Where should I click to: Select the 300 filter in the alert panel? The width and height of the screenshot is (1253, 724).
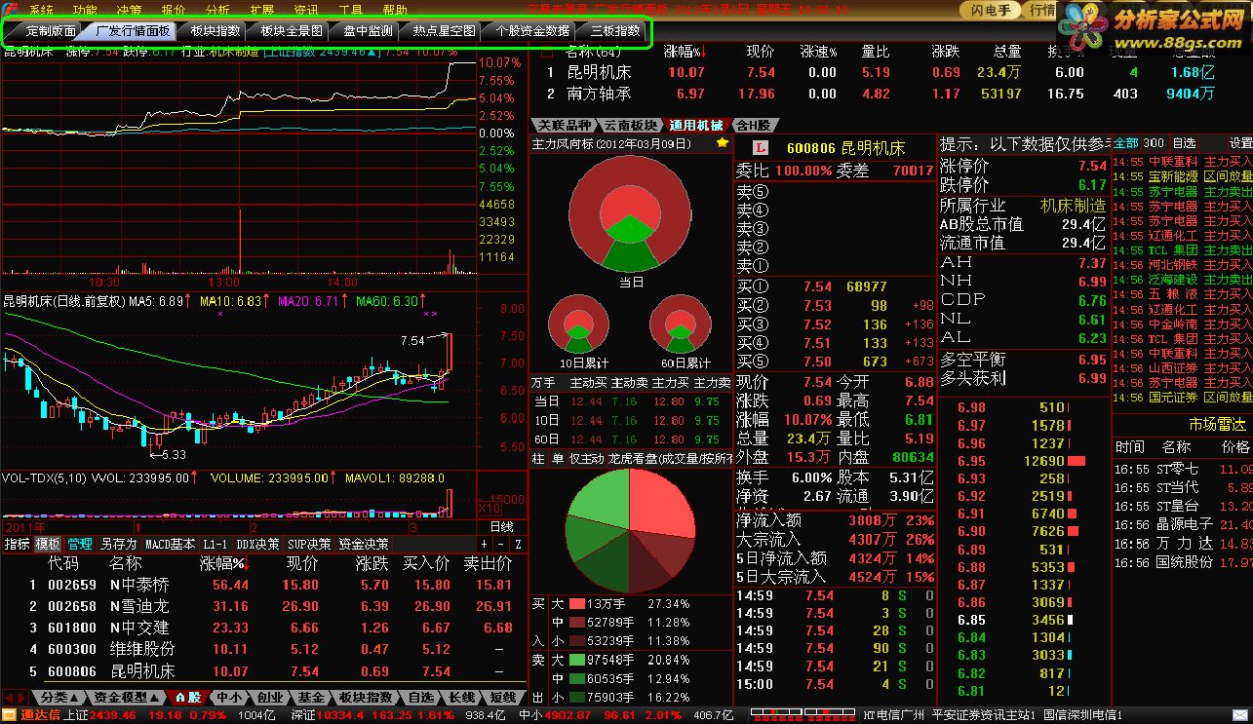(1154, 143)
